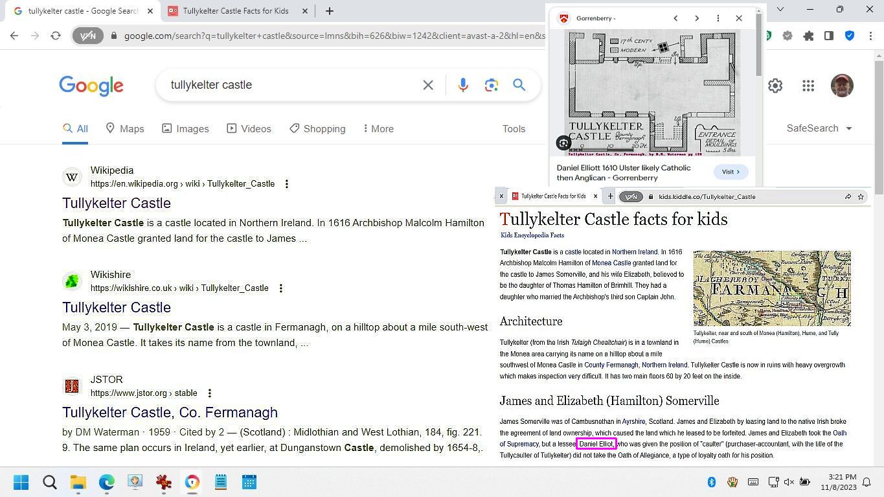Open options for the Wikishire search result

[x=280, y=288]
